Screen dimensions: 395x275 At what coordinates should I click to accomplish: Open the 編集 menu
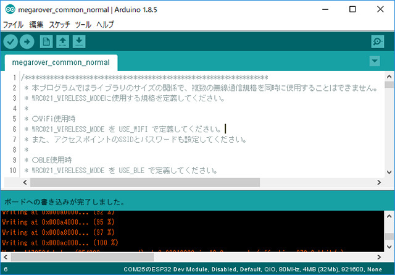36,25
